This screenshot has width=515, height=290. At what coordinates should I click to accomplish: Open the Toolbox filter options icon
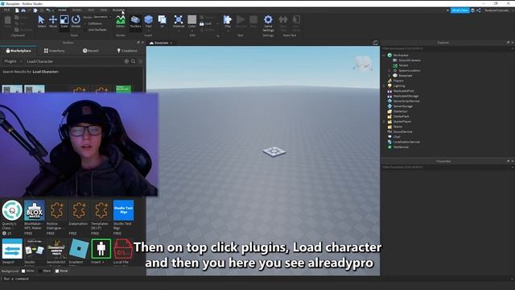[x=141, y=61]
